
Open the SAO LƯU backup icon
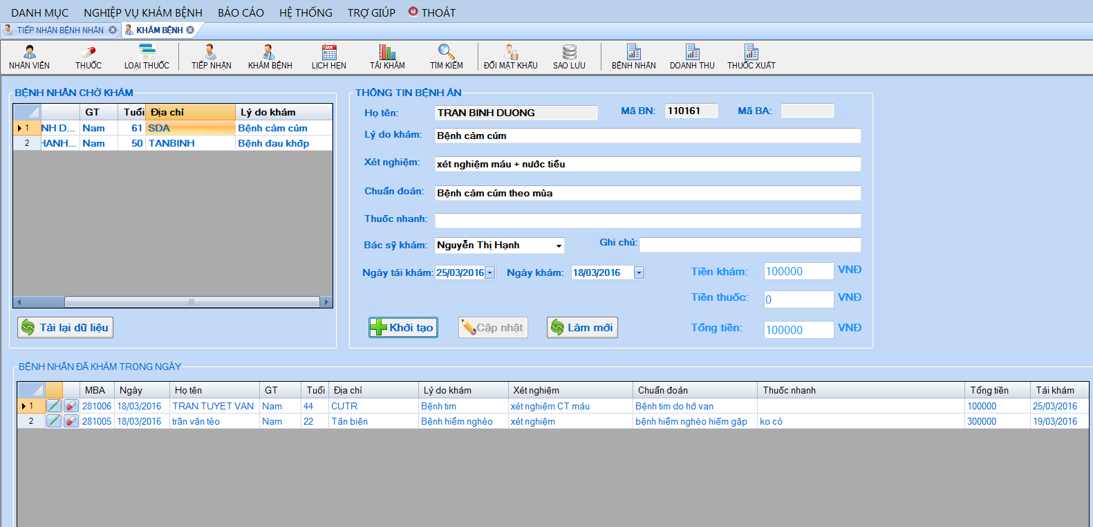tap(569, 57)
